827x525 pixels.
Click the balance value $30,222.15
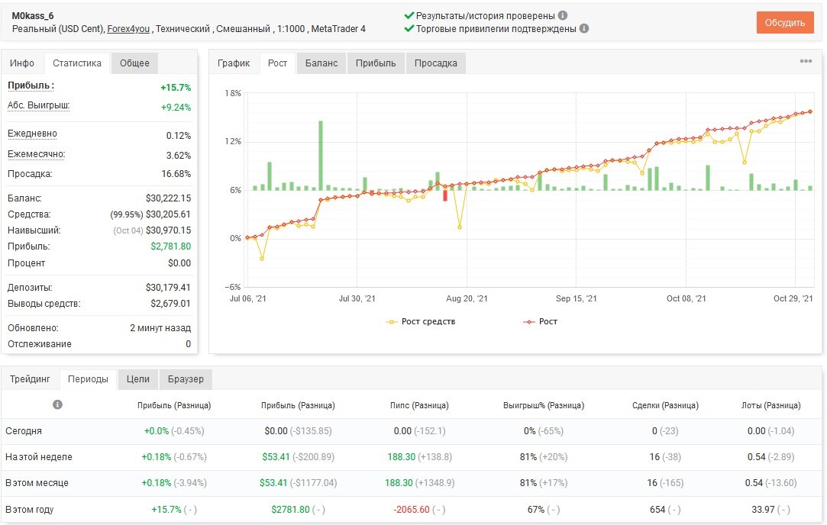coord(168,198)
